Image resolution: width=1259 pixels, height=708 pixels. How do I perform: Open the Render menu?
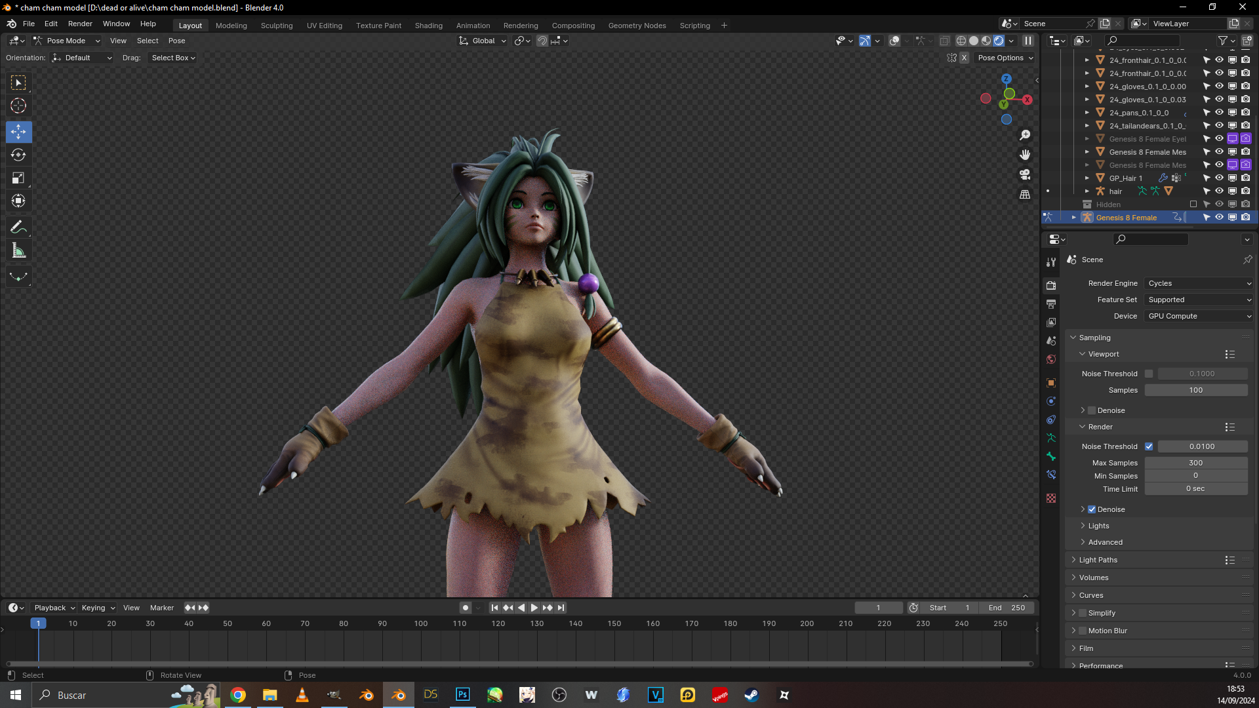pyautogui.click(x=80, y=24)
